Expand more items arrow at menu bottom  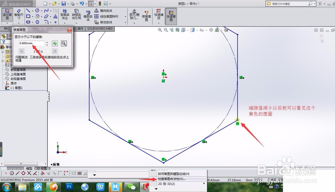[156, 189]
